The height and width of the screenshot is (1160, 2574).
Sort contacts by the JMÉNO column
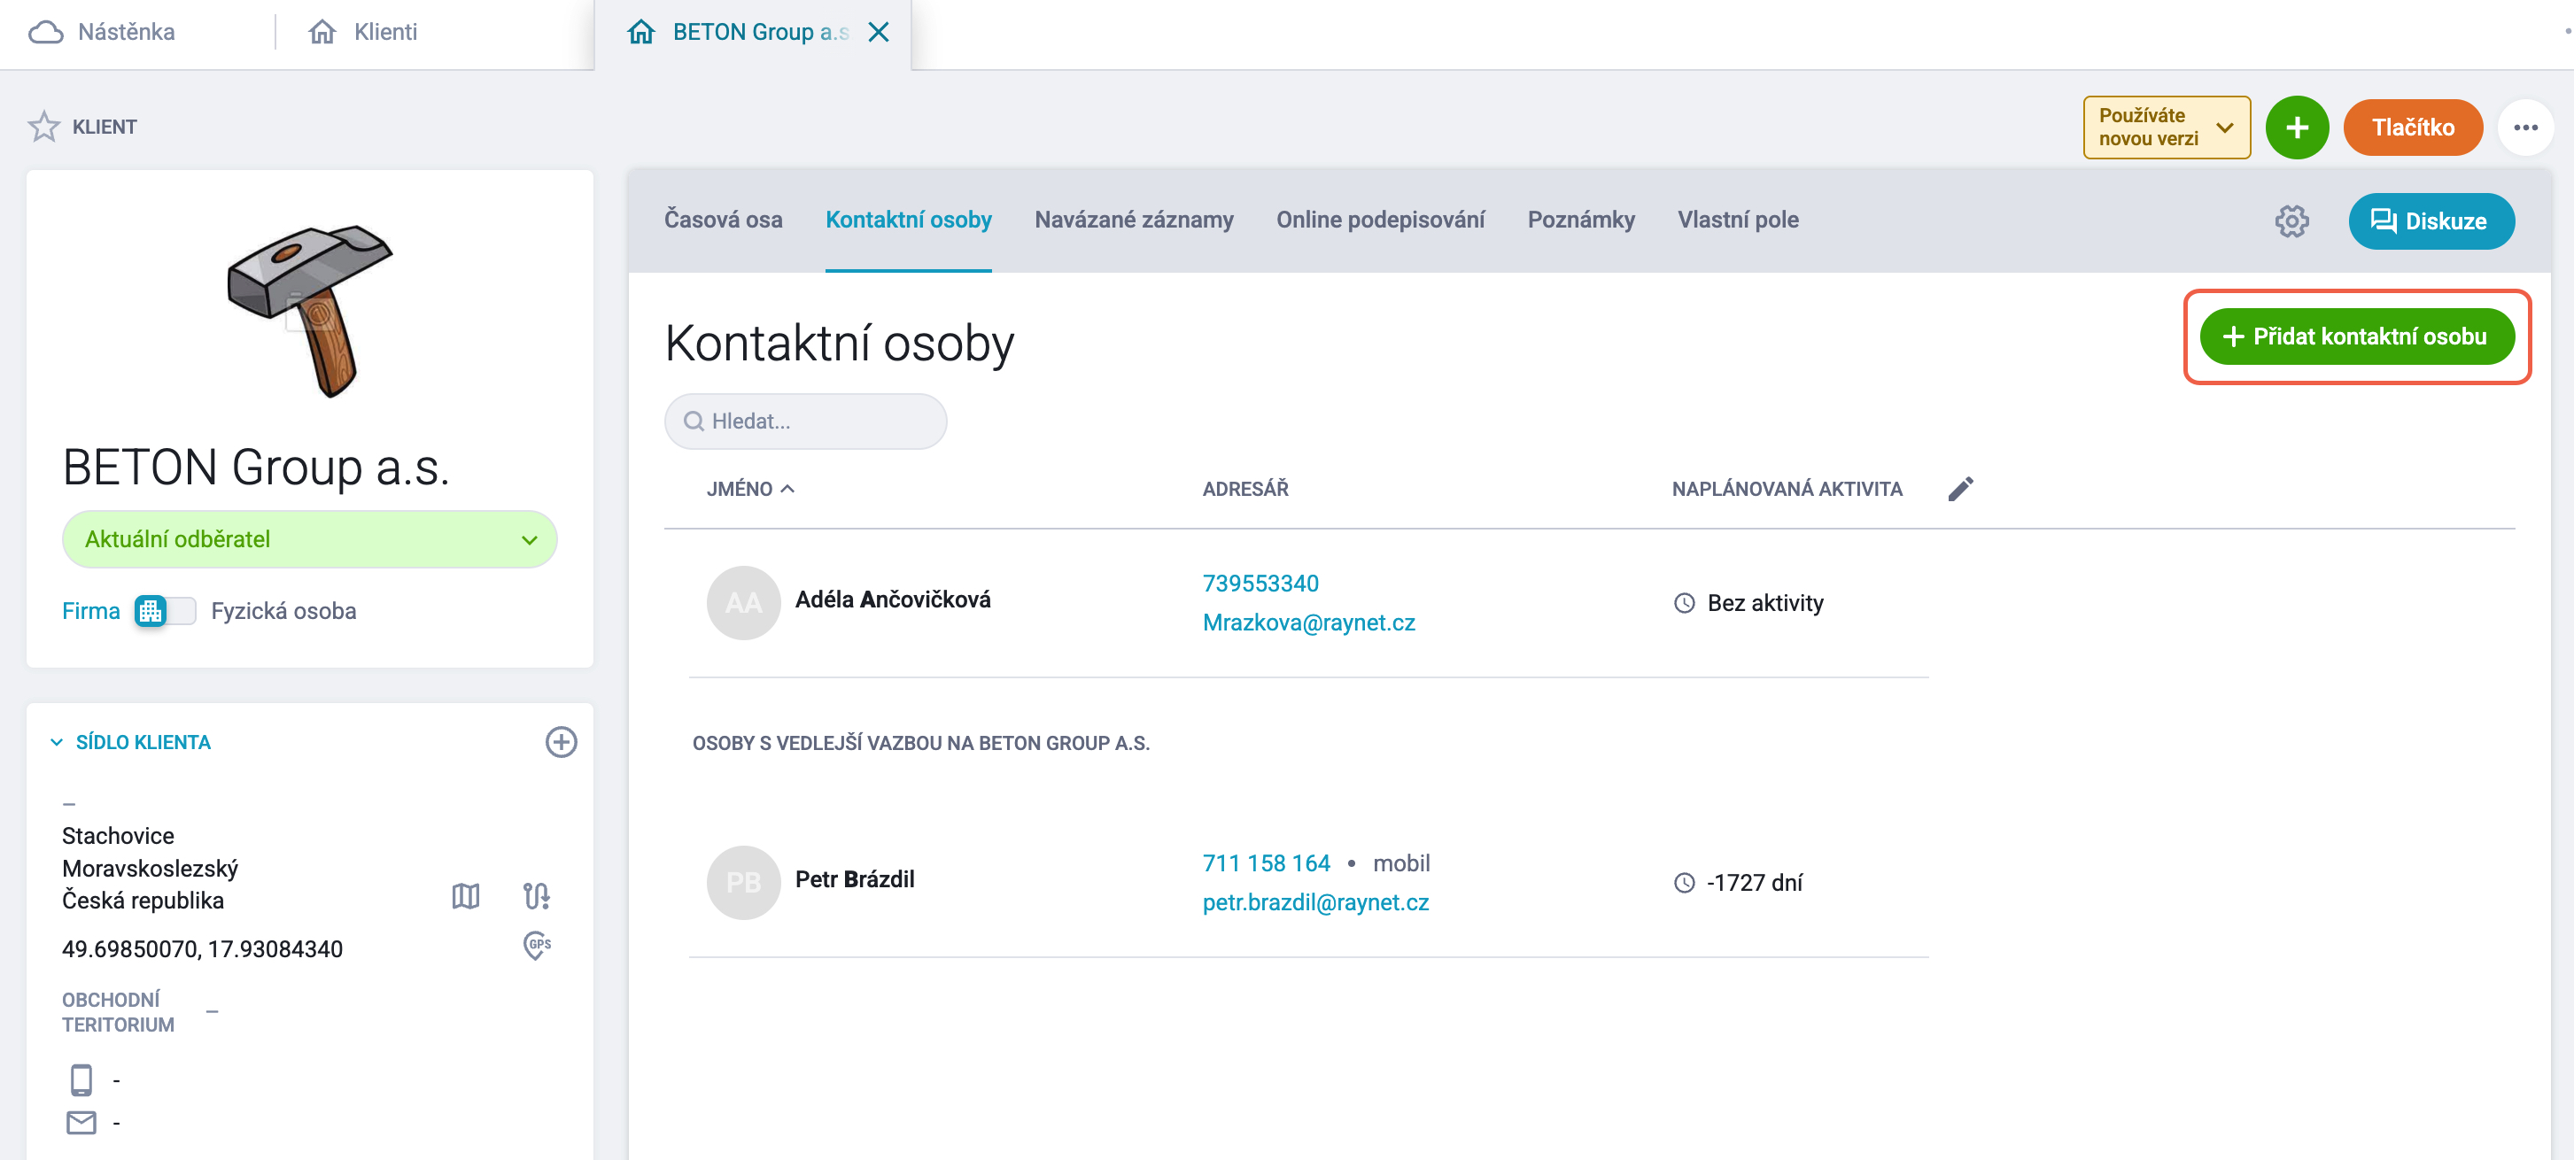(x=749, y=489)
